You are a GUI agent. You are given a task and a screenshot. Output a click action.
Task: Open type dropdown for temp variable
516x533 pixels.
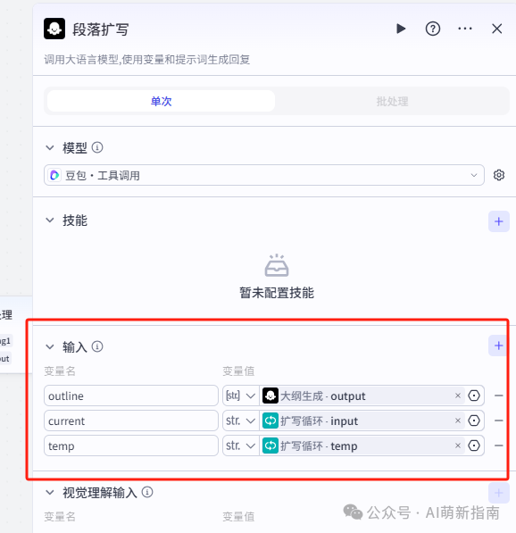[x=241, y=446]
